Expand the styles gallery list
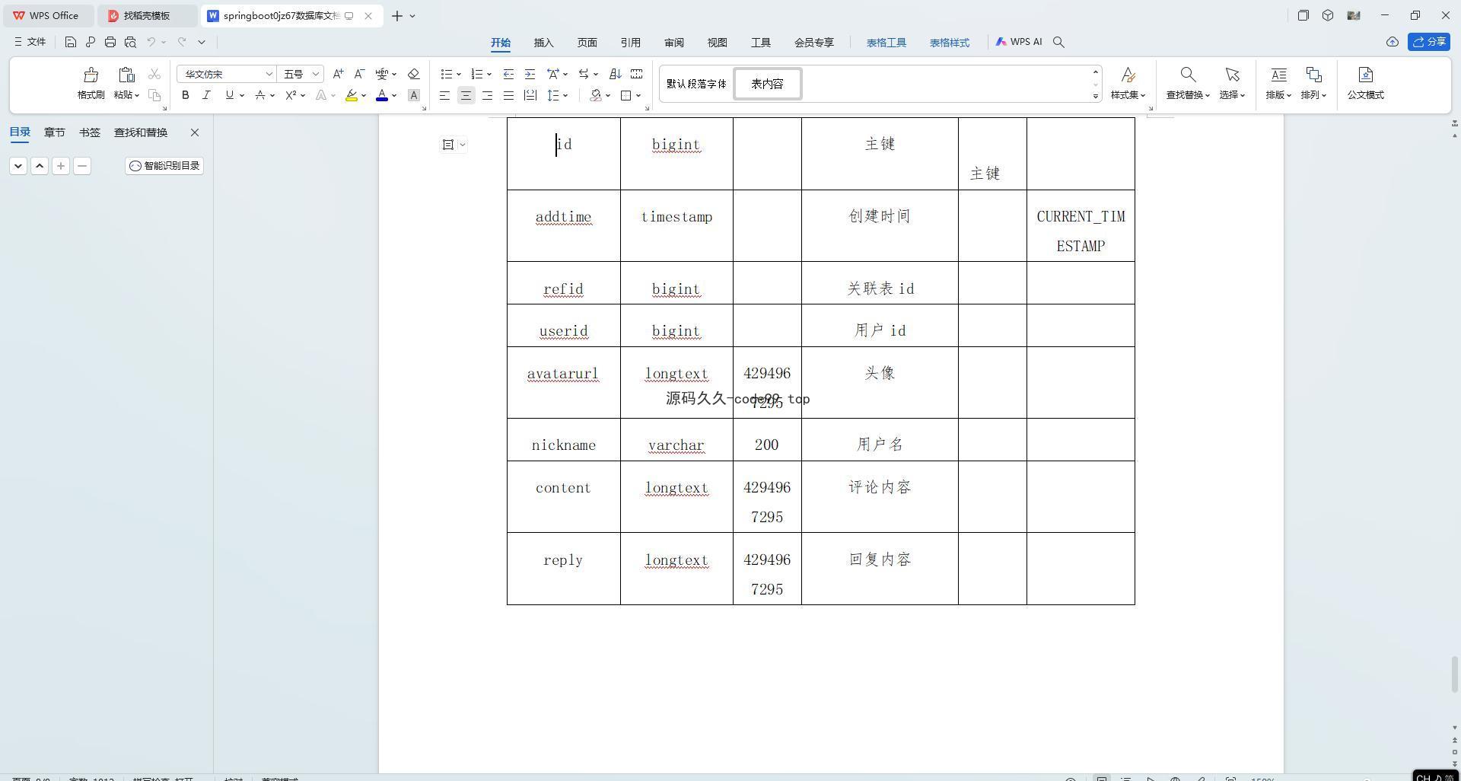1461x781 pixels. point(1096,96)
